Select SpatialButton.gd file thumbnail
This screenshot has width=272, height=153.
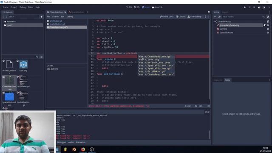[24, 99]
